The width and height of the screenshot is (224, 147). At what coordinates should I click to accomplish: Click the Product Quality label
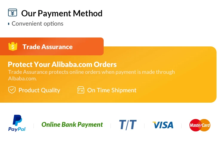tap(39, 90)
